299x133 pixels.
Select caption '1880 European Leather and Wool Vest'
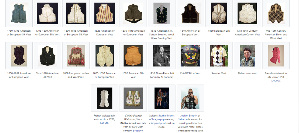pos(76,75)
